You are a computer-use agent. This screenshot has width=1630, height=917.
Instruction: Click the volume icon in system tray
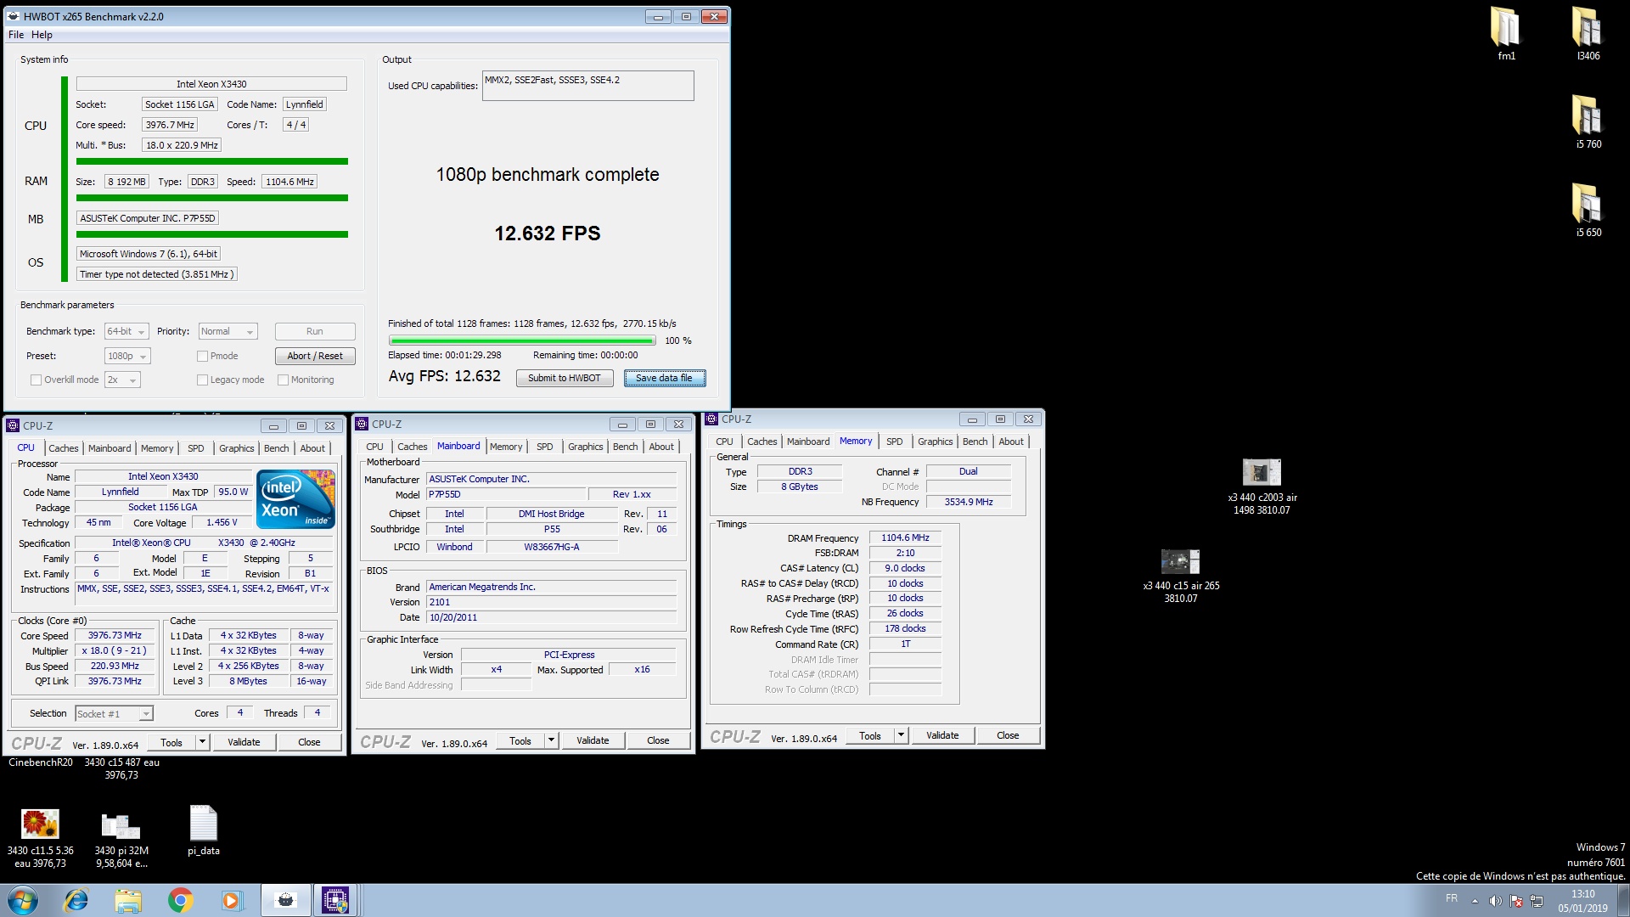click(1495, 901)
